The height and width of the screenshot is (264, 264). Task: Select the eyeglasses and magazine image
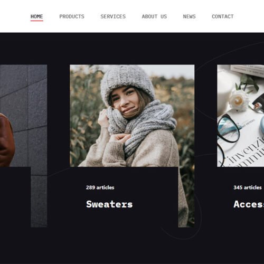241,116
